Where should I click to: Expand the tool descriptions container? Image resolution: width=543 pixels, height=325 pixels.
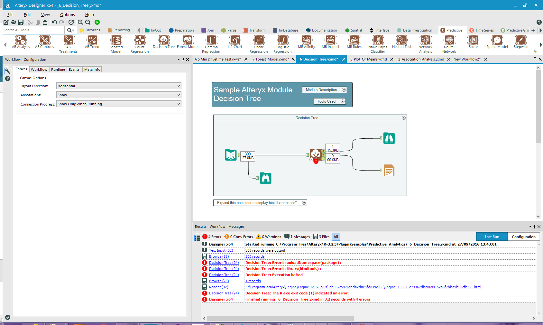[x=304, y=203]
